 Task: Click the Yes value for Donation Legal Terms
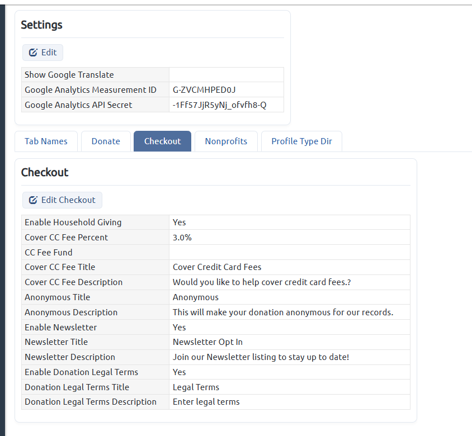(x=179, y=372)
